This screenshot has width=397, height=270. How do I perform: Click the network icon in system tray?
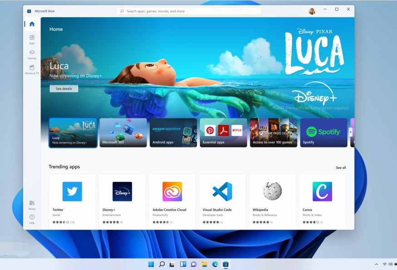(x=385, y=265)
